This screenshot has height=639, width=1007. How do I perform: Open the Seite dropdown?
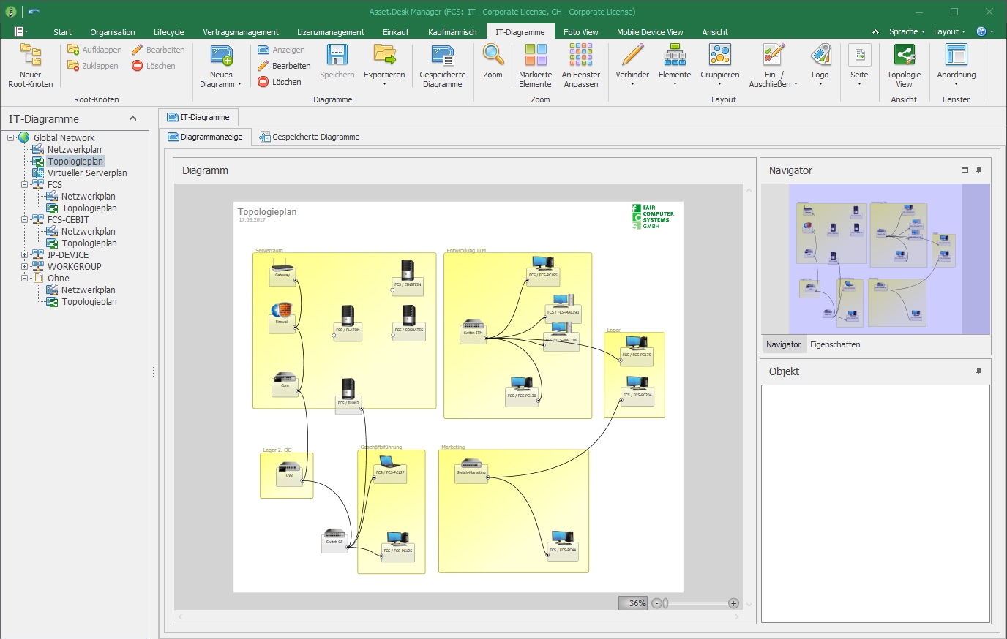[859, 66]
